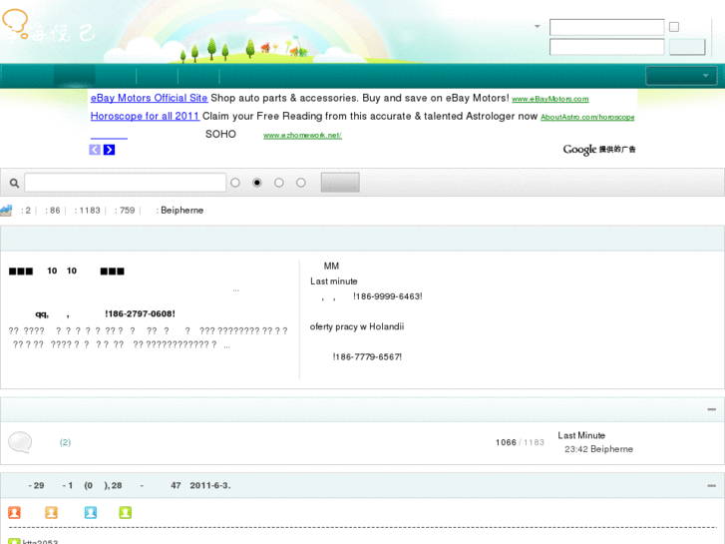
Task: Click the forum statistics chart icon
Action: (x=6, y=211)
